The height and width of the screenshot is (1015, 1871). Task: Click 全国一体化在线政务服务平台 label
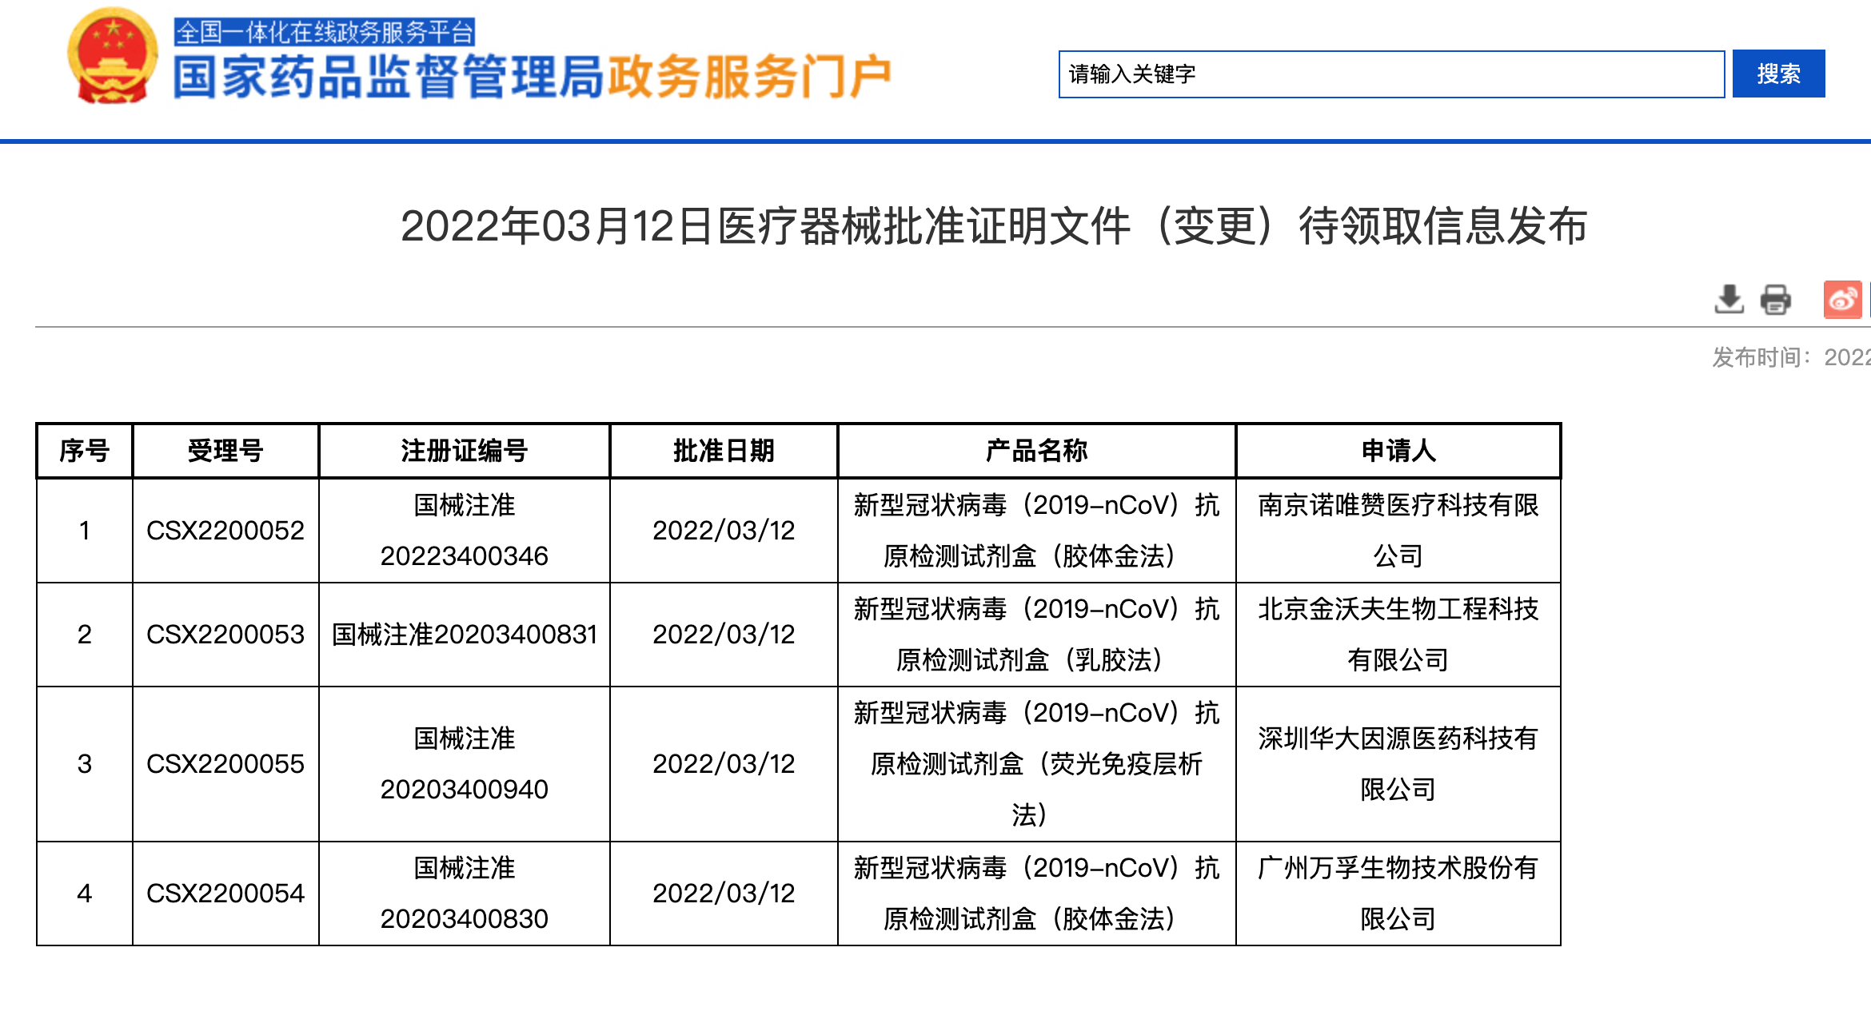click(325, 32)
